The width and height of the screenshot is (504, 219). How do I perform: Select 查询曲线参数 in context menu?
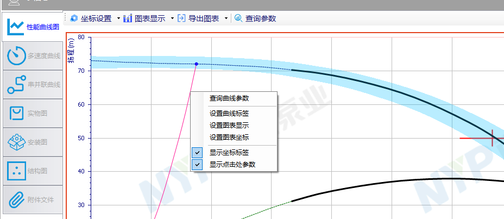[x=234, y=98]
